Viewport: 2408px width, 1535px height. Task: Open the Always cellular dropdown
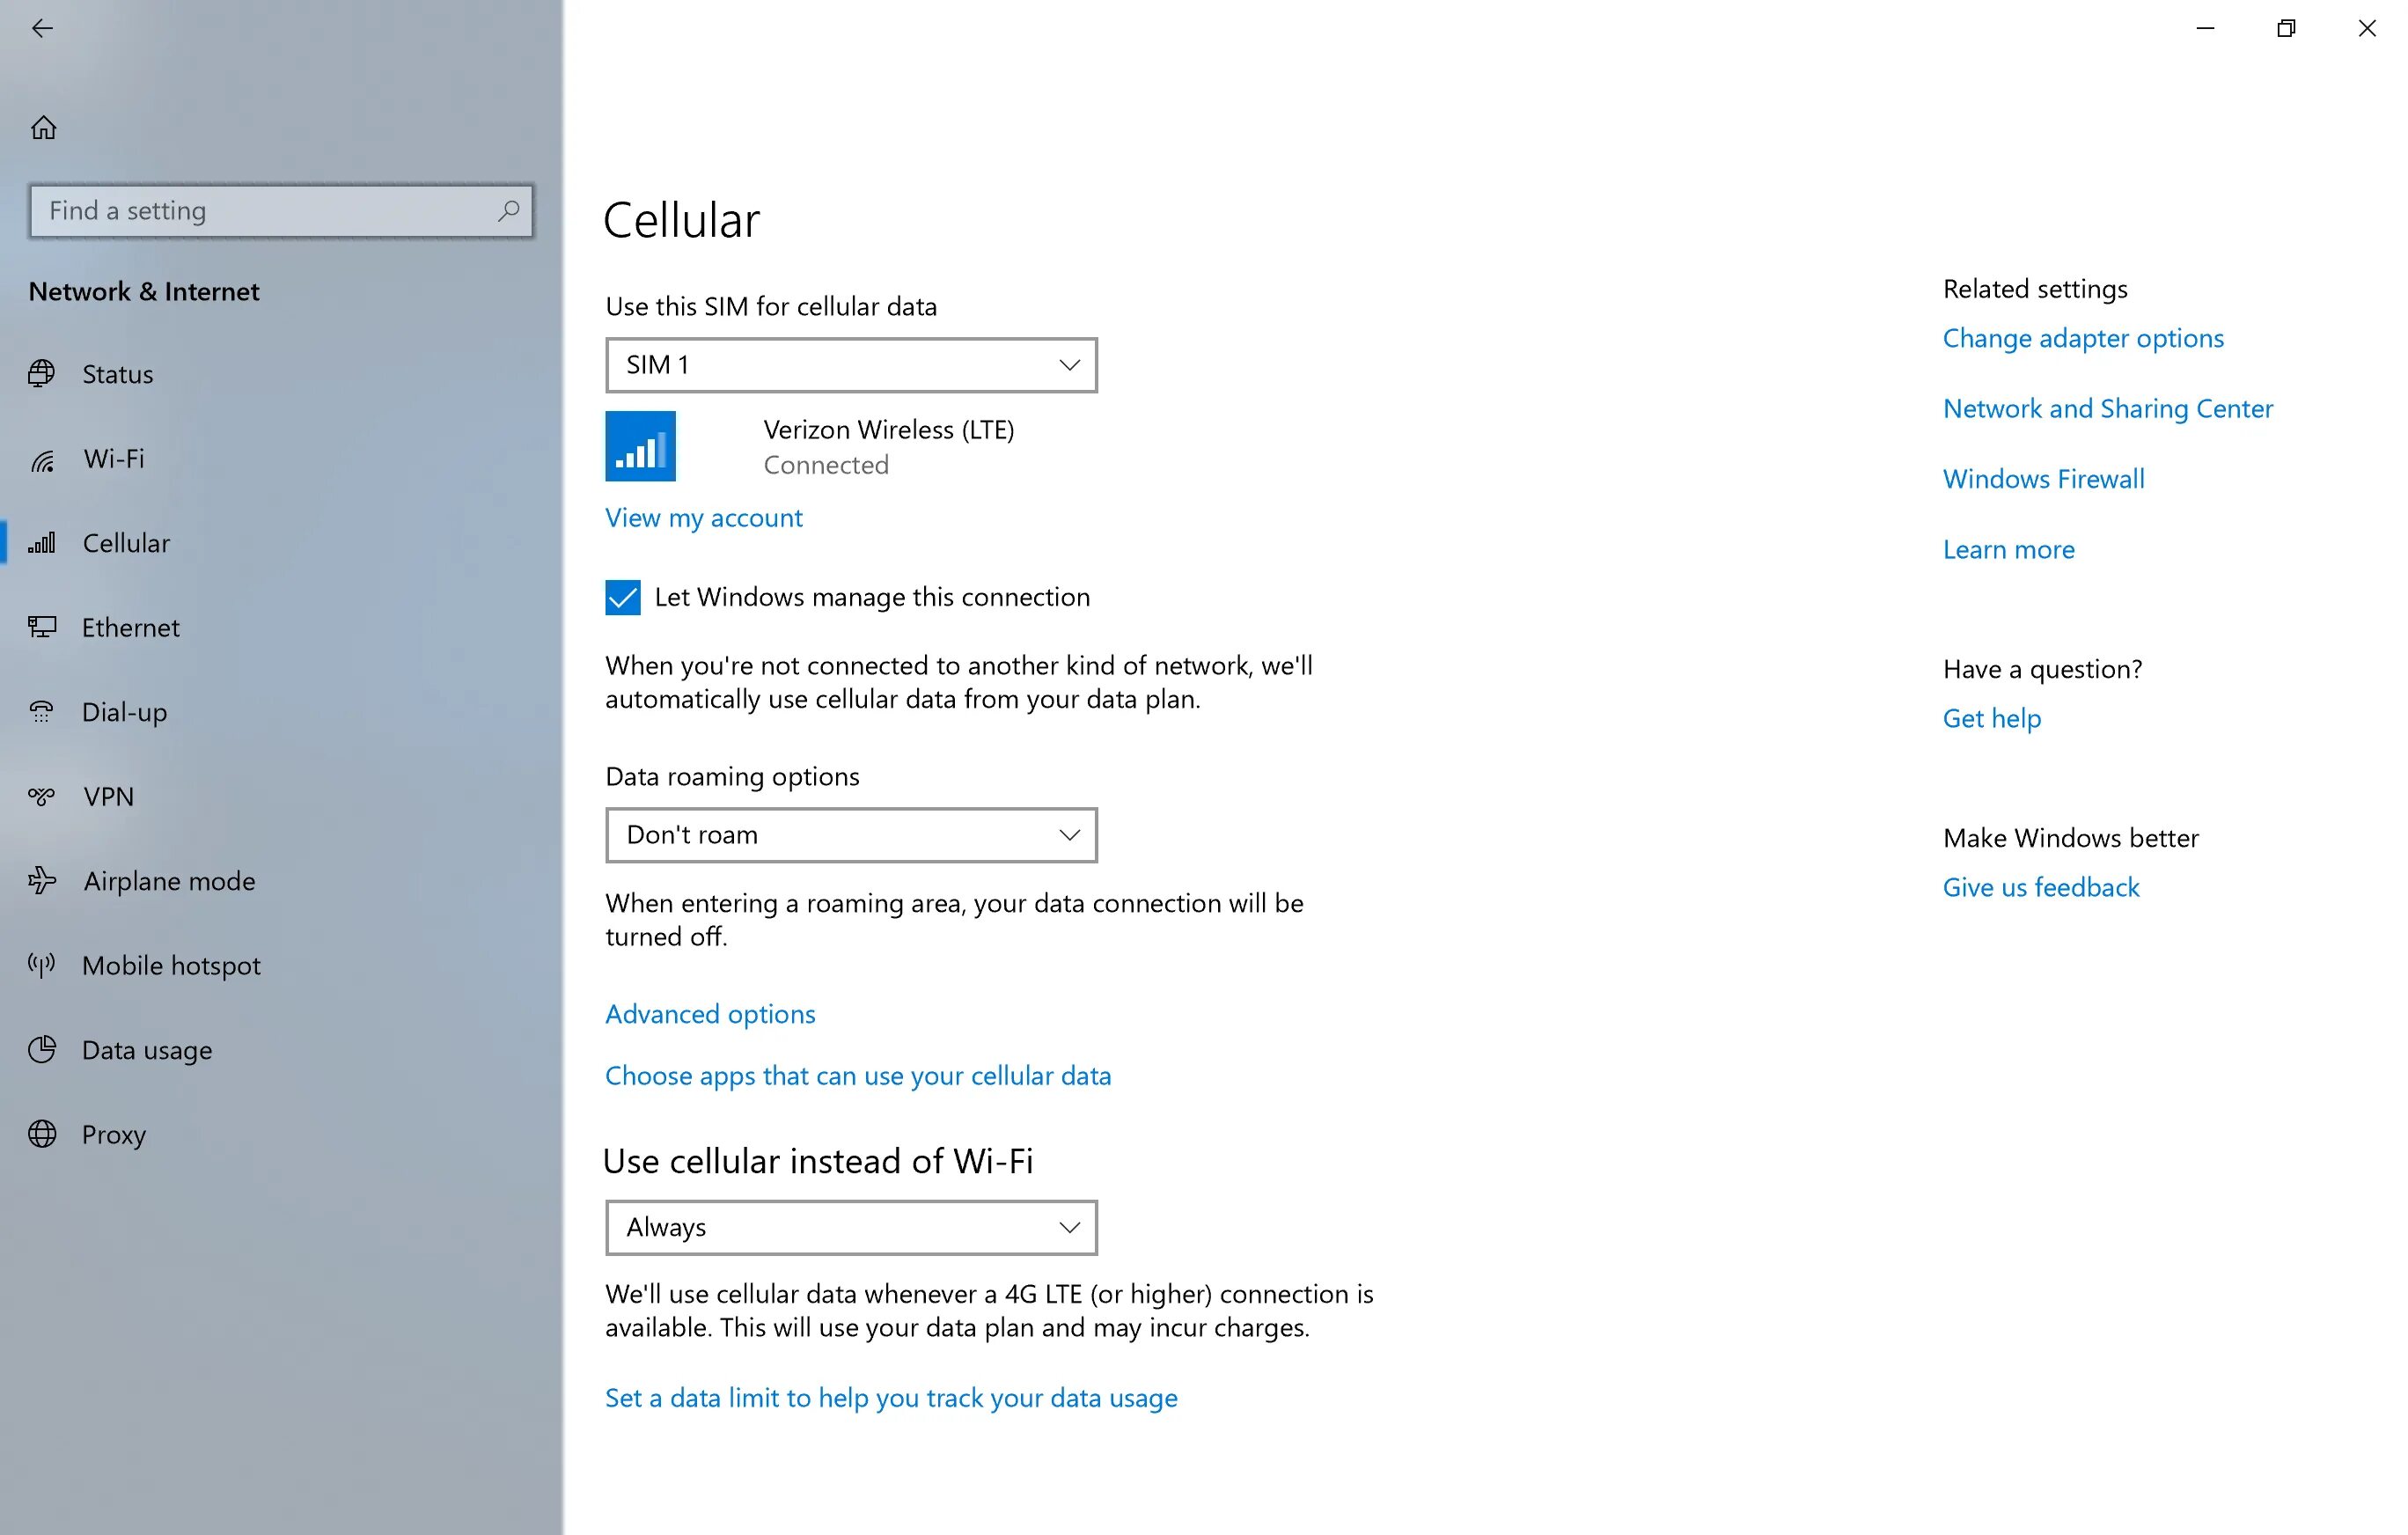click(x=851, y=1227)
